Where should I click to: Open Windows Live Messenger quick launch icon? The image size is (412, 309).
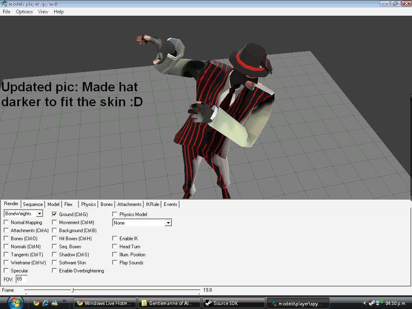click(54, 303)
